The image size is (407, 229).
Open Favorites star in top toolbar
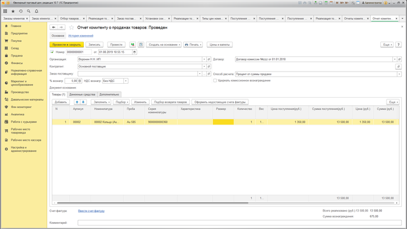(13, 11)
